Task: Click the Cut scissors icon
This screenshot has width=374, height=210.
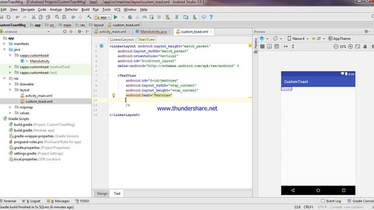Action: coord(33,17)
